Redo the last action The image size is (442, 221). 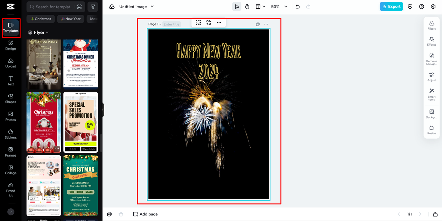[x=308, y=7]
